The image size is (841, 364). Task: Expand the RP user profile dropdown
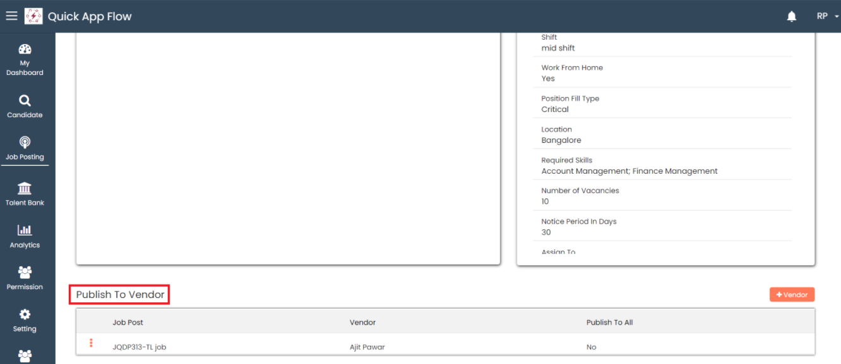825,16
